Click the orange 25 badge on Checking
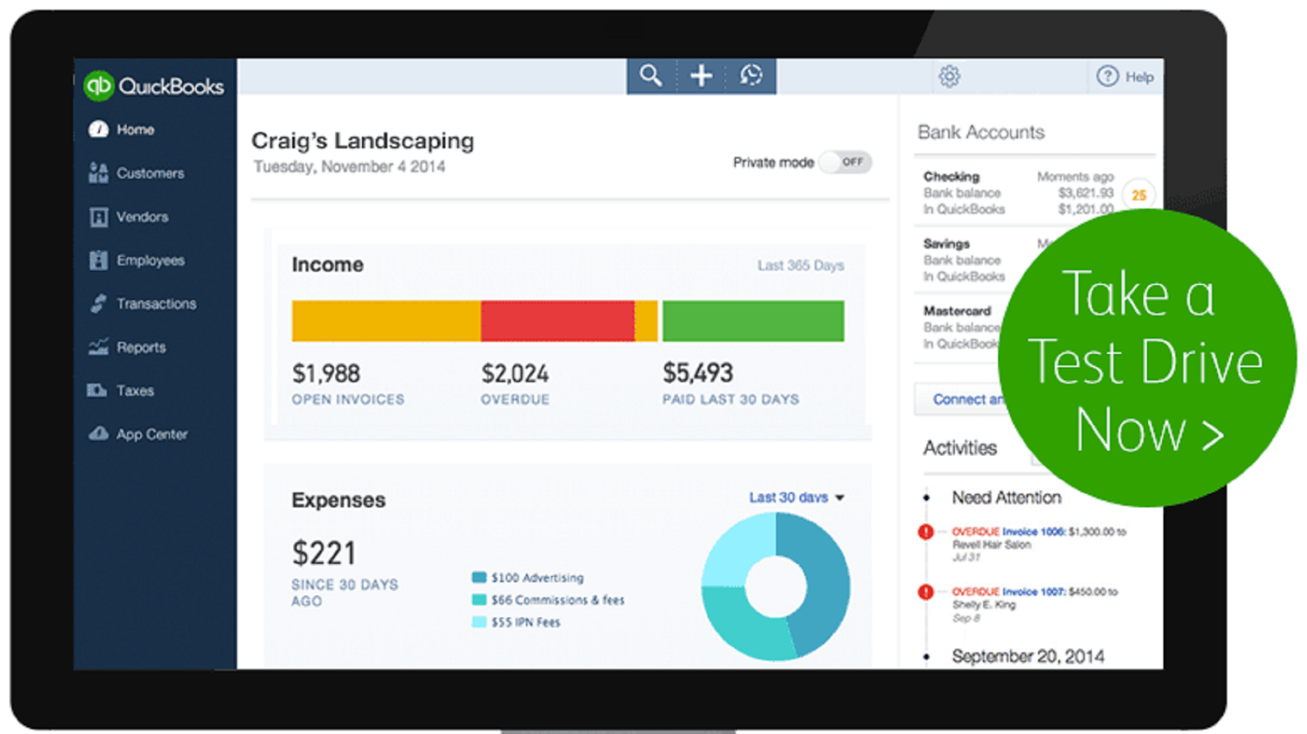The image size is (1307, 734). tap(1139, 195)
